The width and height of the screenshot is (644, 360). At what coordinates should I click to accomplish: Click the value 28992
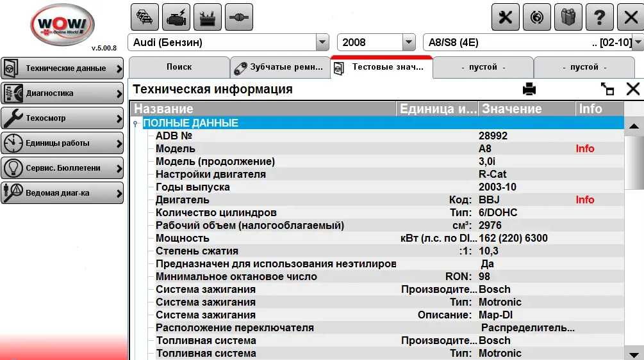(493, 136)
